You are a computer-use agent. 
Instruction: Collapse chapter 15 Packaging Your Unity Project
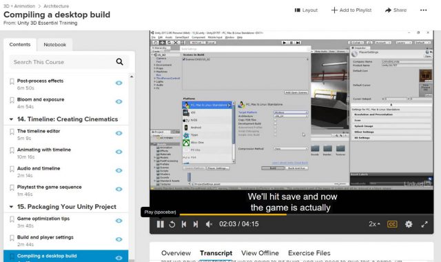click(11, 207)
